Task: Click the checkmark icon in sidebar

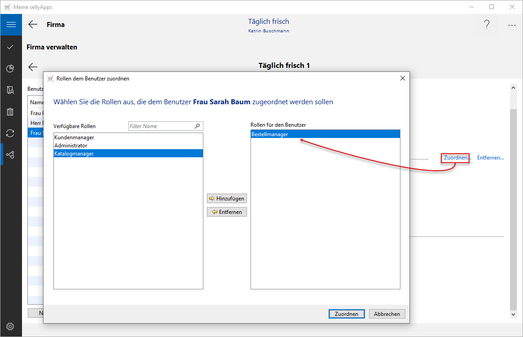Action: pos(11,47)
